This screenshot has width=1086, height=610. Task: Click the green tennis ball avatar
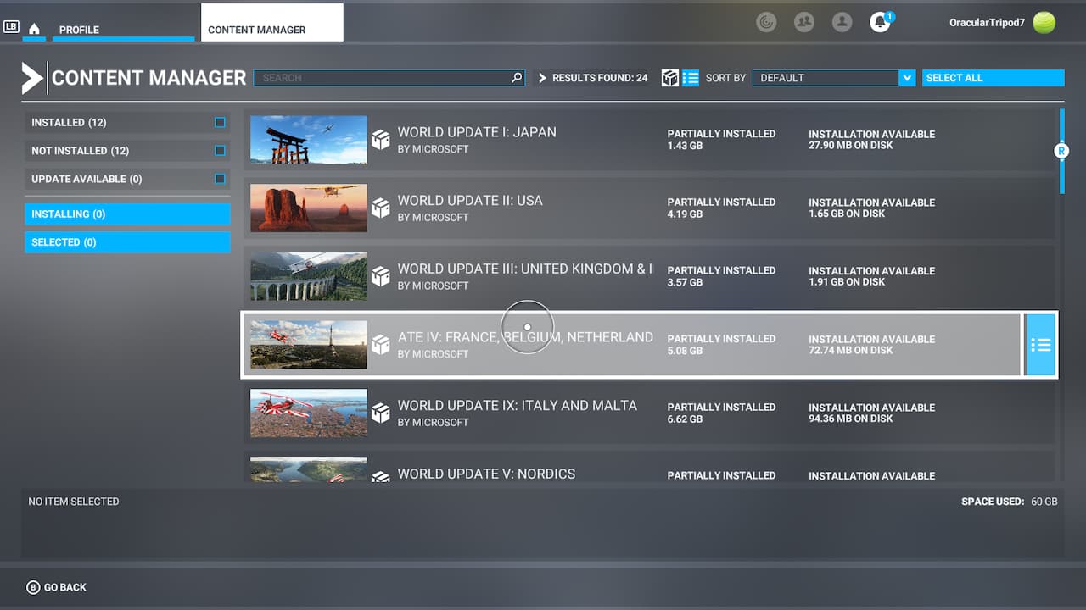click(1044, 23)
